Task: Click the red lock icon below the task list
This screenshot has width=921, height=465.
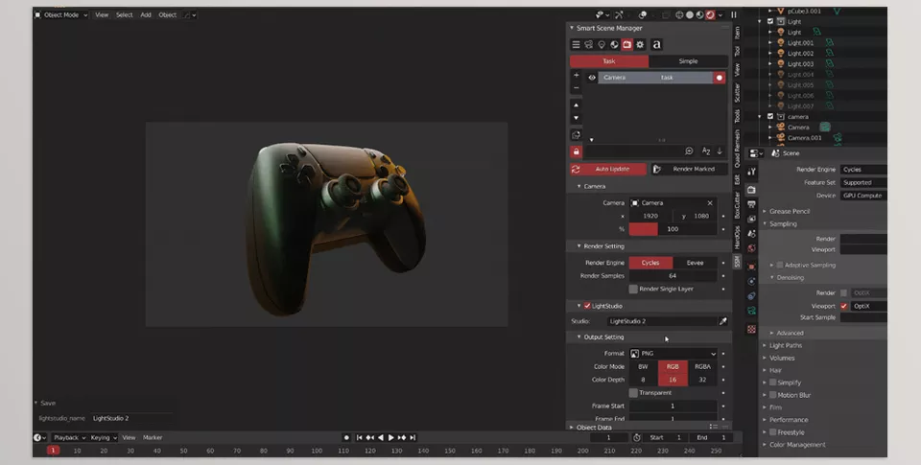Action: [x=577, y=151]
